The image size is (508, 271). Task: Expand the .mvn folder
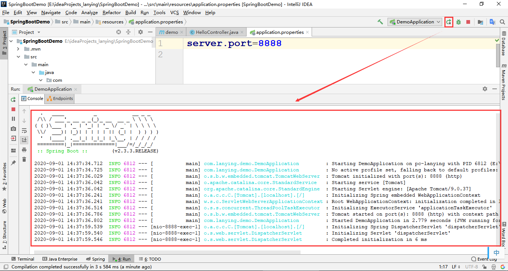click(x=18, y=49)
